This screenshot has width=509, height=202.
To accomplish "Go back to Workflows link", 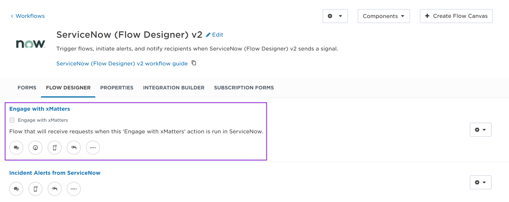I will 27,16.
